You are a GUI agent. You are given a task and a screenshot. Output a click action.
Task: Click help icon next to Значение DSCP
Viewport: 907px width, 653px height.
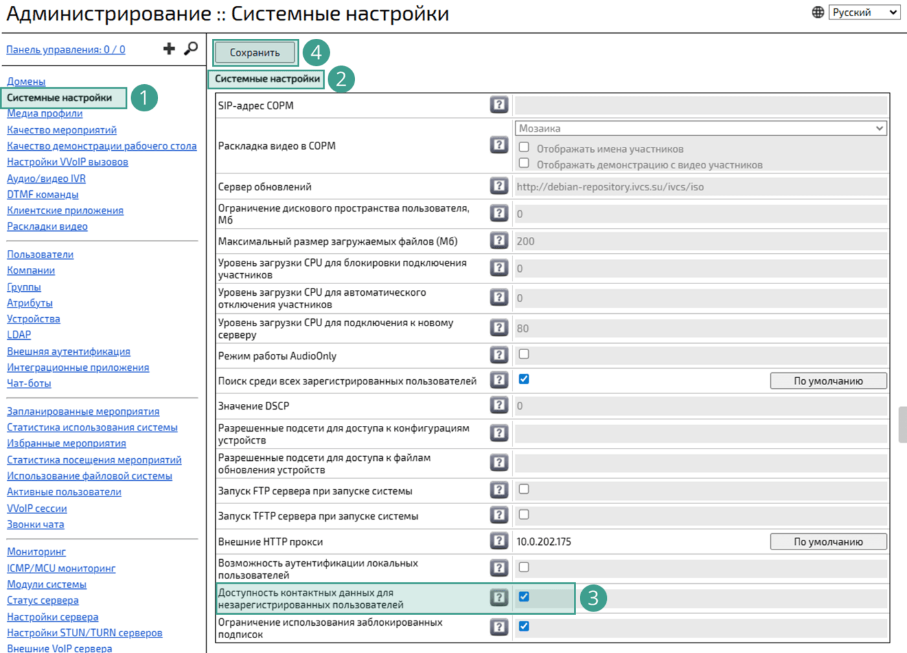click(x=499, y=406)
